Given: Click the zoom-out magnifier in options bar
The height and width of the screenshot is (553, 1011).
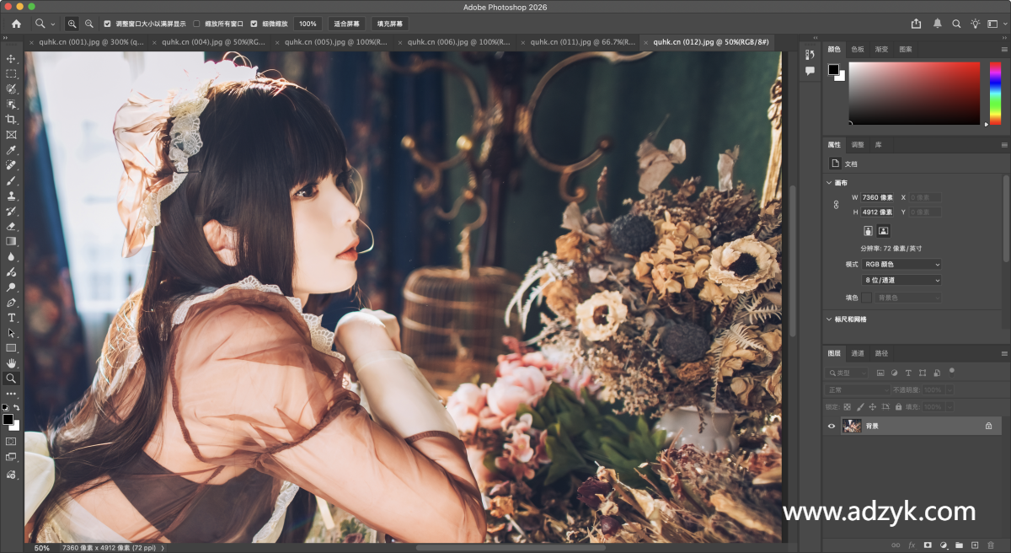Looking at the screenshot, I should 88,24.
